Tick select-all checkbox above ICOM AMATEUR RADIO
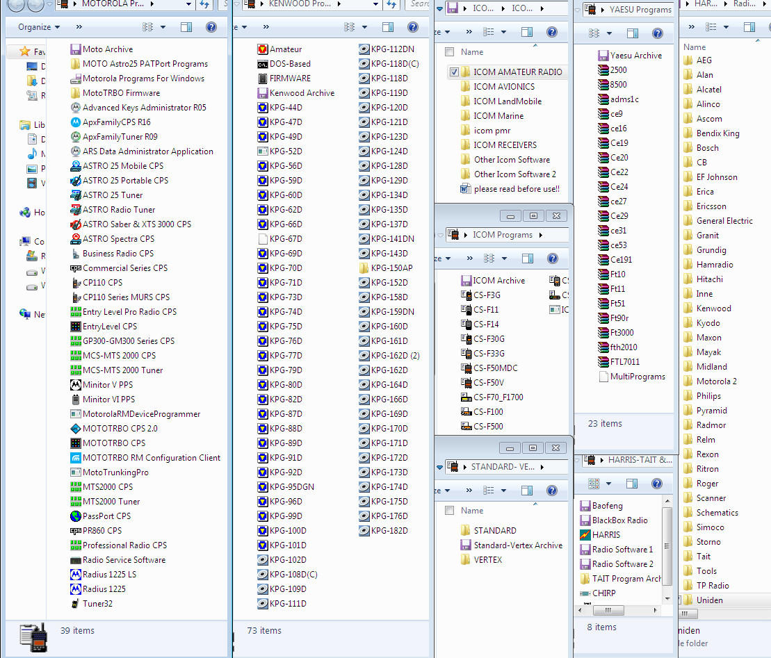The image size is (771, 658). (x=449, y=52)
